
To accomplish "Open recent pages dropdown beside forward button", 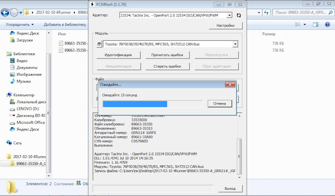I will point(21,13).
